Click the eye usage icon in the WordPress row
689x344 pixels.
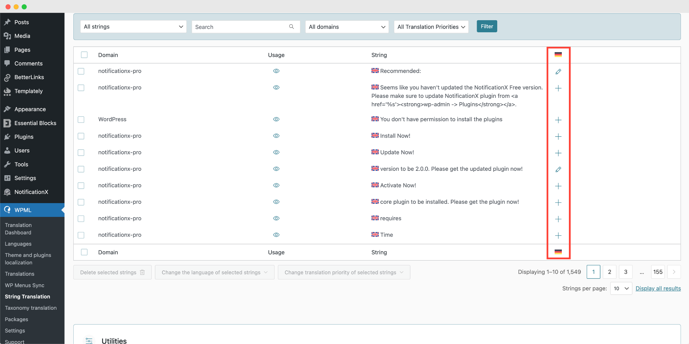(x=276, y=119)
